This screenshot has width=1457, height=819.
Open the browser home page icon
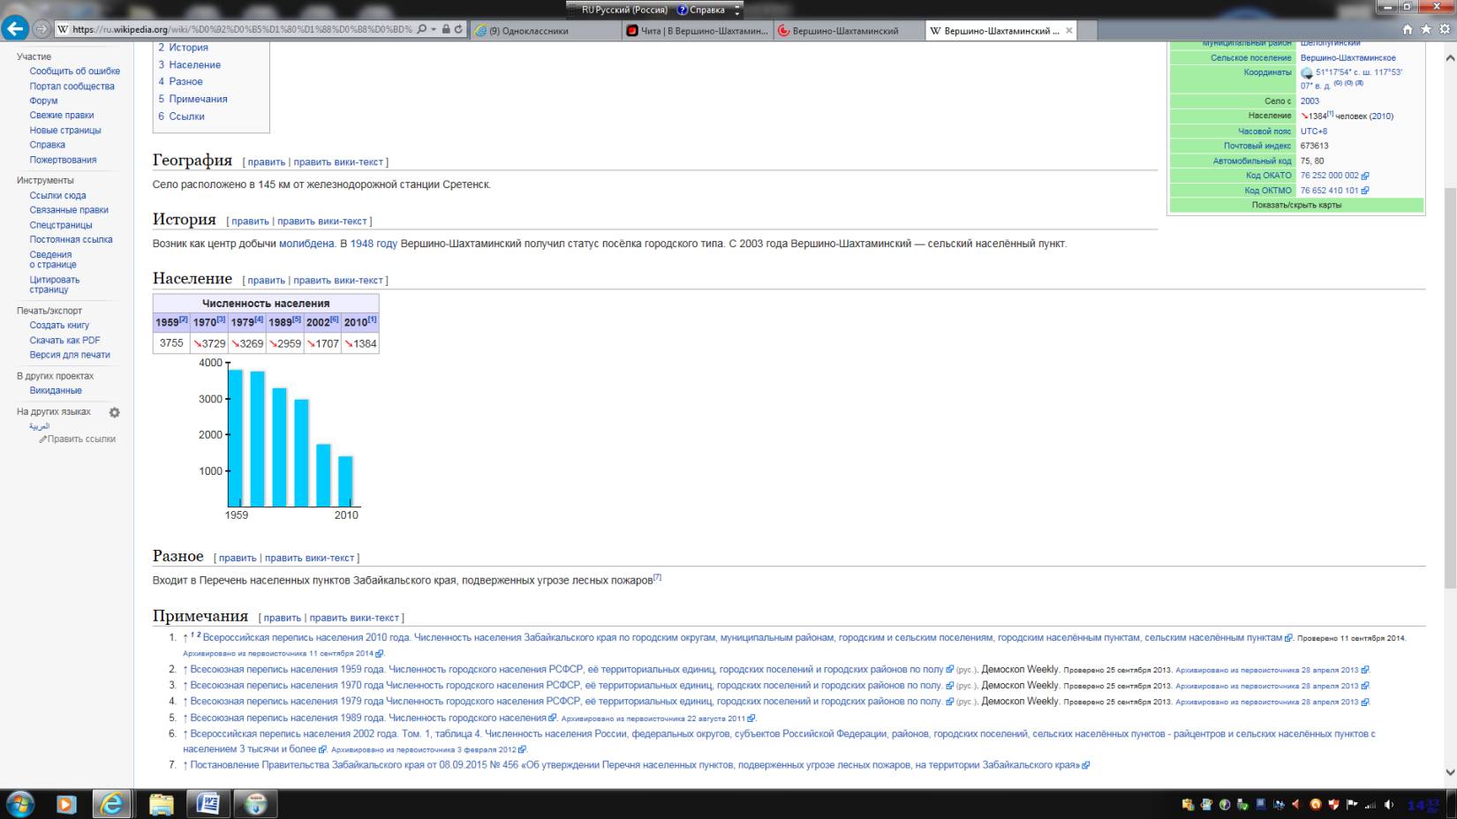pyautogui.click(x=1409, y=29)
